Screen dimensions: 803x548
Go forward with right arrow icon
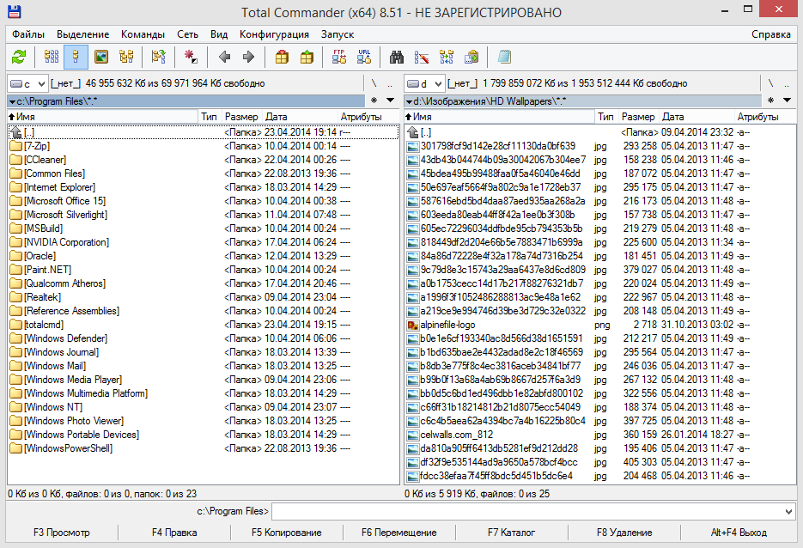pyautogui.click(x=248, y=57)
